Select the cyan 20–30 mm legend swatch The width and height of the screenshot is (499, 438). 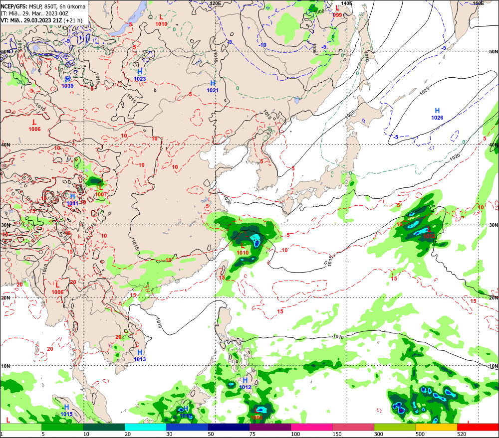[145, 427]
